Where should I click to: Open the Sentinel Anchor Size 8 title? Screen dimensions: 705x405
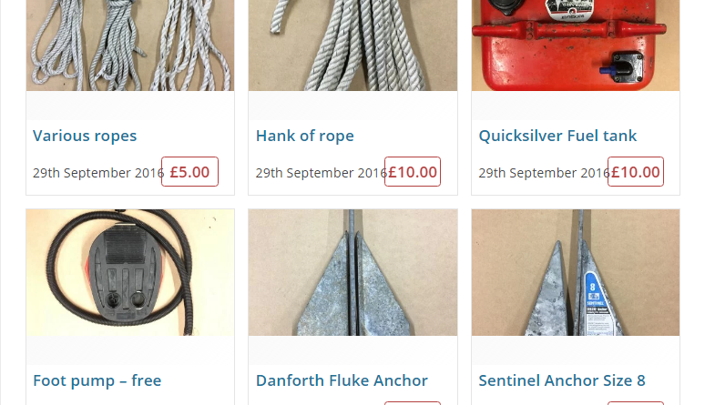tap(562, 380)
